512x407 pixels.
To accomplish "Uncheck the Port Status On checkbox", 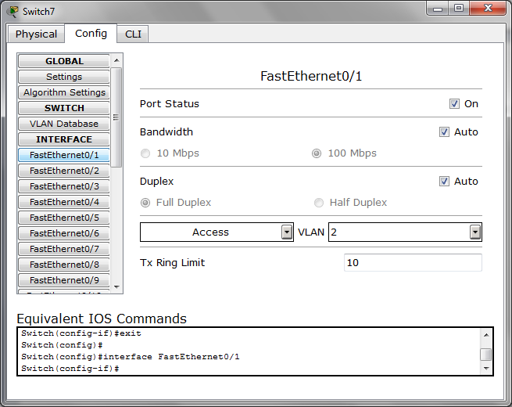I will coord(454,104).
